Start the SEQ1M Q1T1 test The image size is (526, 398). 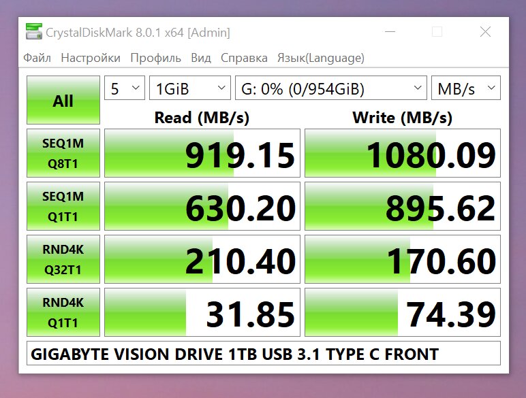tap(63, 206)
